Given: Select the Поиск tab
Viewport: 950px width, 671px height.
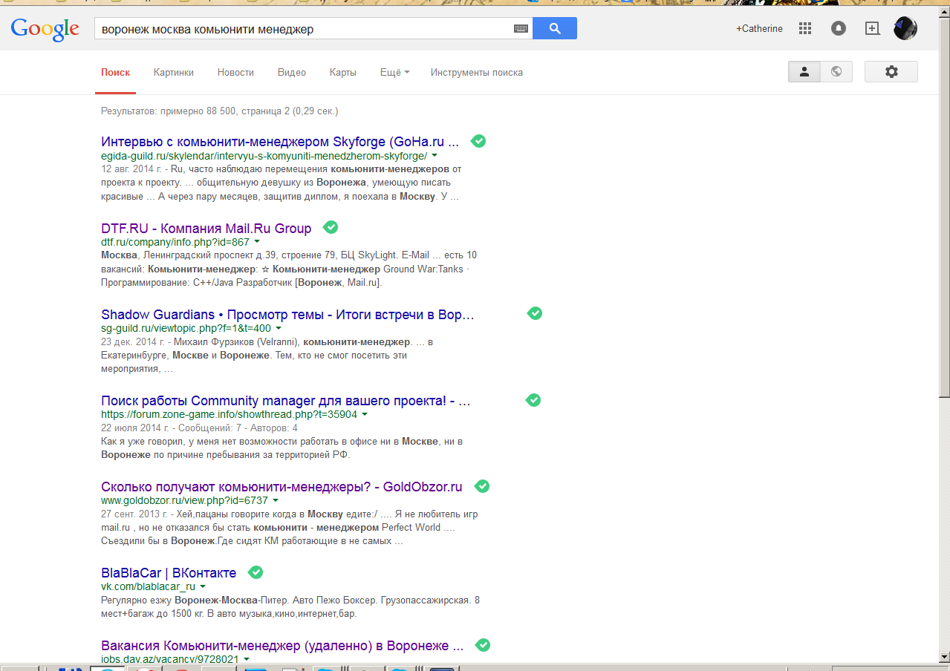Looking at the screenshot, I should click(x=116, y=73).
